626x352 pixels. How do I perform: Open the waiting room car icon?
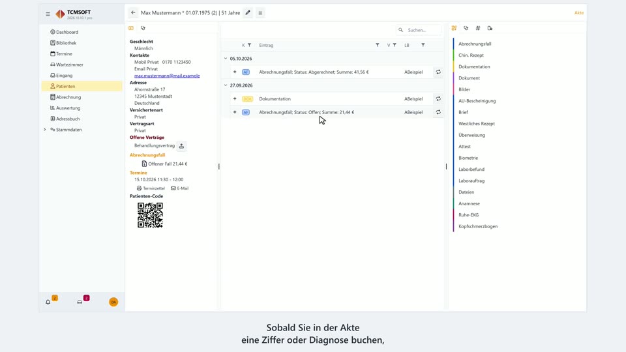pos(80,302)
